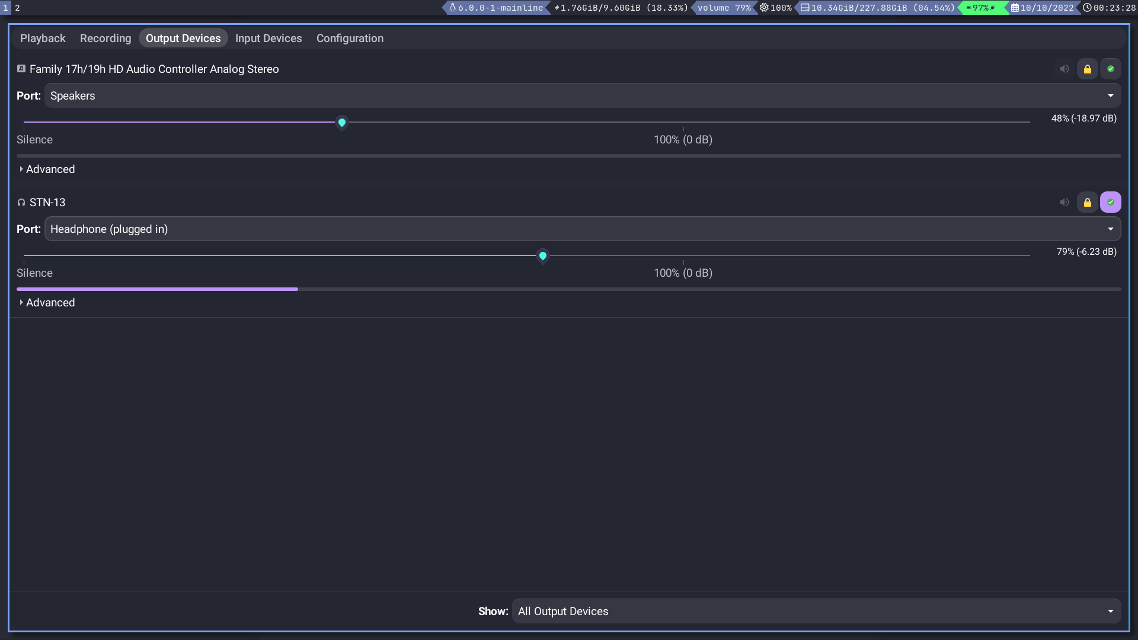Click the brightness 100% indicator
This screenshot has width=1138, height=640.
(776, 8)
